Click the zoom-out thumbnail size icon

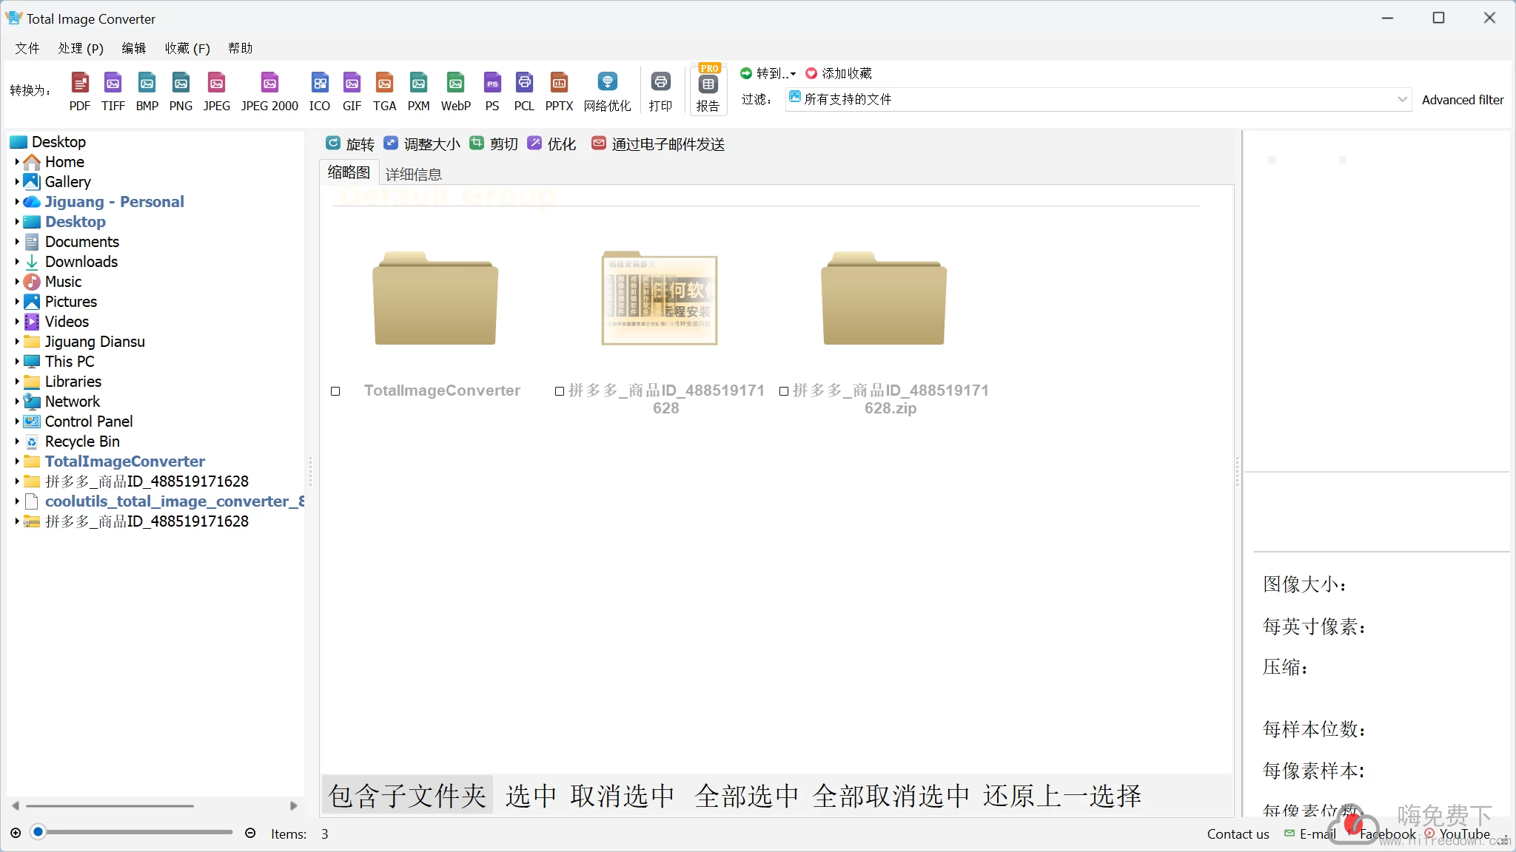[x=250, y=833]
